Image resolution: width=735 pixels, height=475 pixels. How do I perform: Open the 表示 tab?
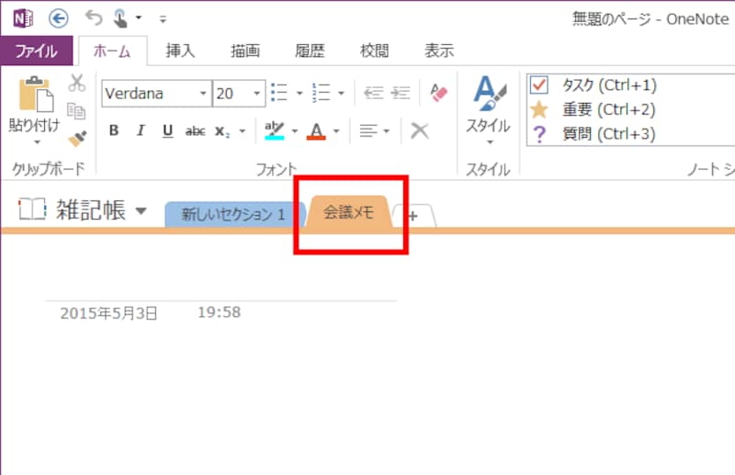pyautogui.click(x=439, y=51)
